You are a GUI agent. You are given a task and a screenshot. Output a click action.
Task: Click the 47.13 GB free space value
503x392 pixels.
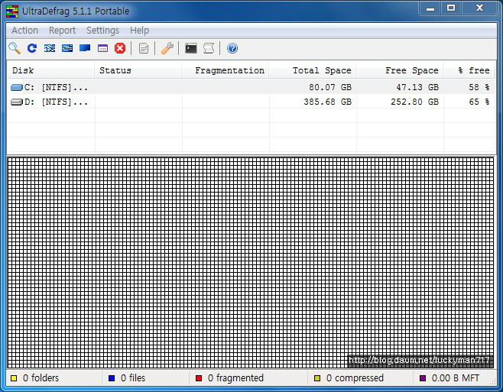coord(417,87)
